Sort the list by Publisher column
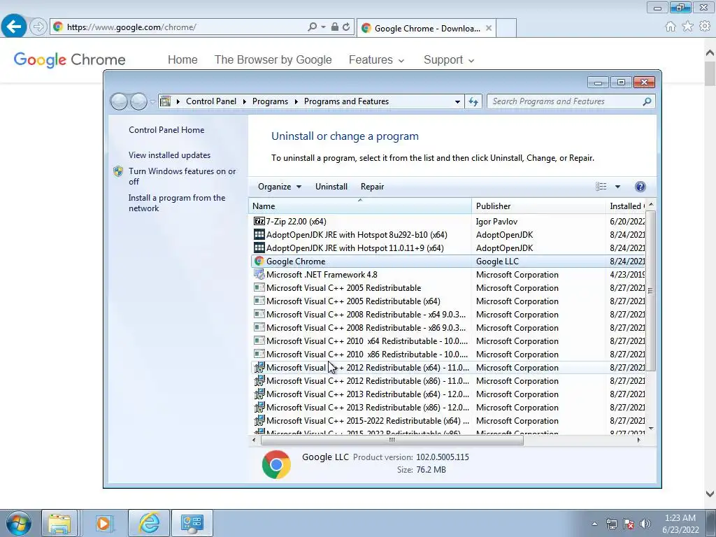The image size is (716, 537). pyautogui.click(x=538, y=206)
